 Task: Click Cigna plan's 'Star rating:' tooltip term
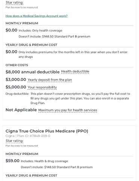click(x=15, y=141)
